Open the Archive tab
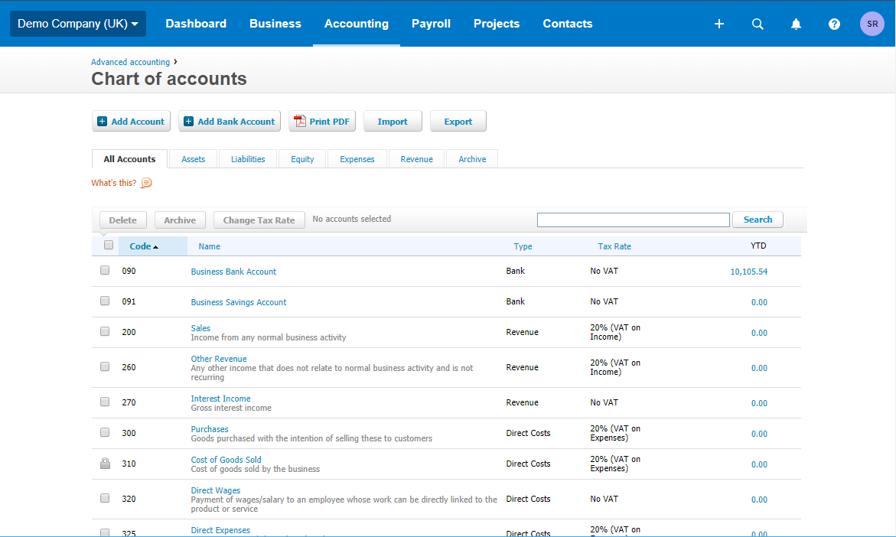 (x=472, y=159)
